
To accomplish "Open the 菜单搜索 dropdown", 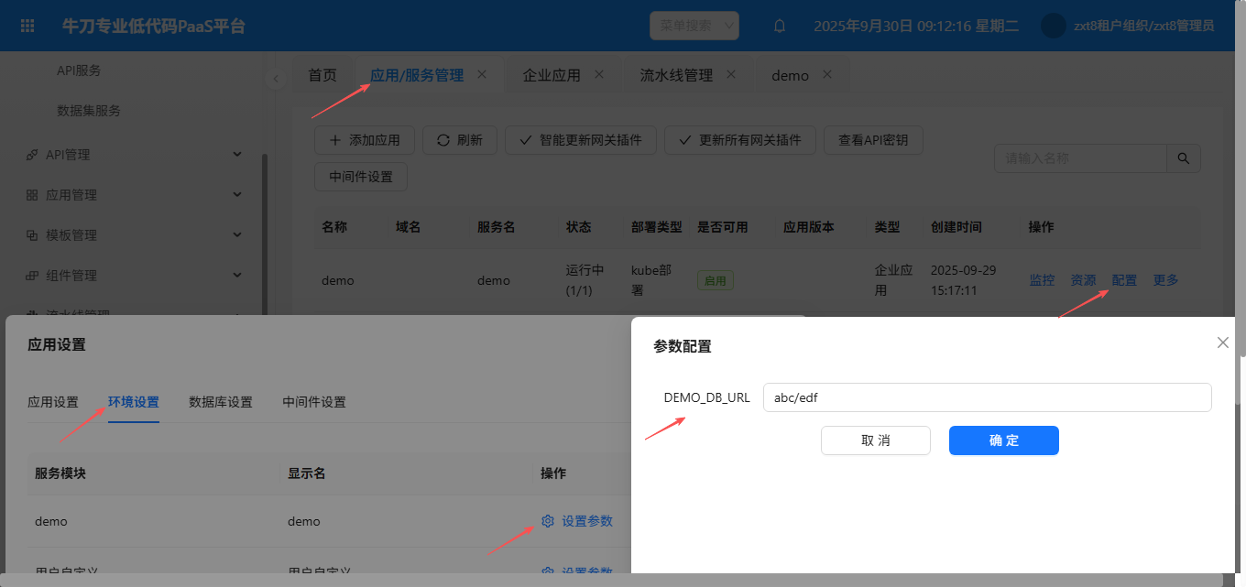I will point(694,26).
